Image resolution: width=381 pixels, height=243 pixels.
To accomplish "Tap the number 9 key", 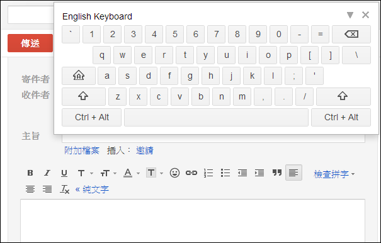I will 258,34.
